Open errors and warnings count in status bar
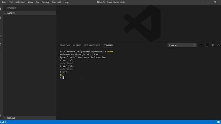Screen dimensions: 221x124 coord(3,122)
